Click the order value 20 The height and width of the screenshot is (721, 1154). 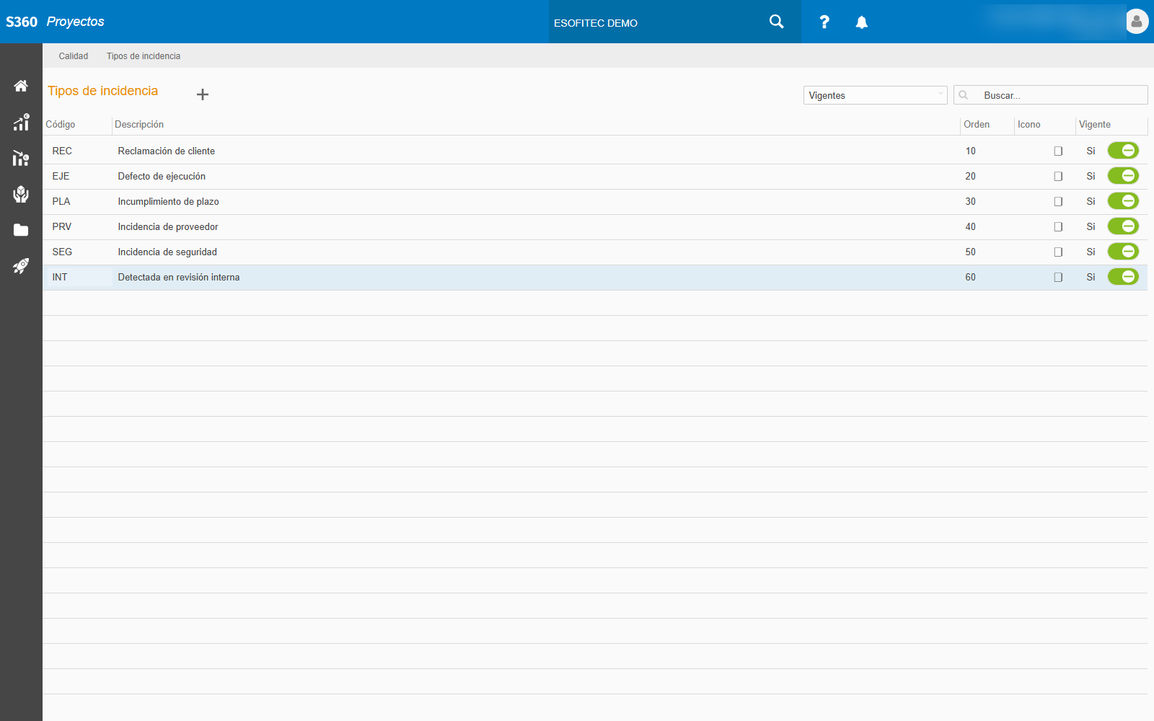971,176
